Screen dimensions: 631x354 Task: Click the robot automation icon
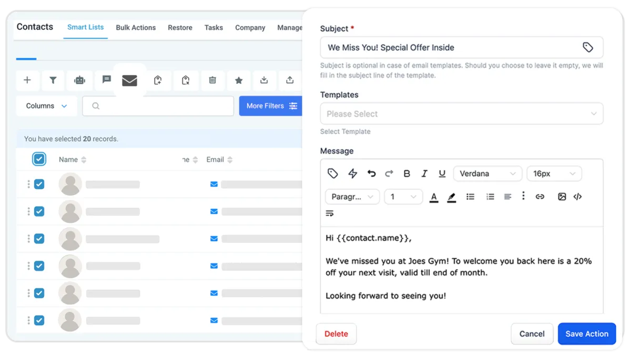coord(79,80)
